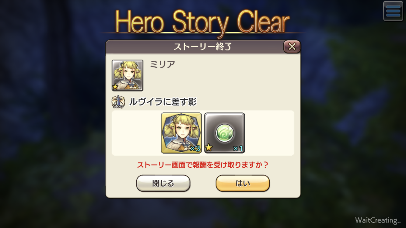Tap the Hero Story Clear banner

(x=203, y=22)
